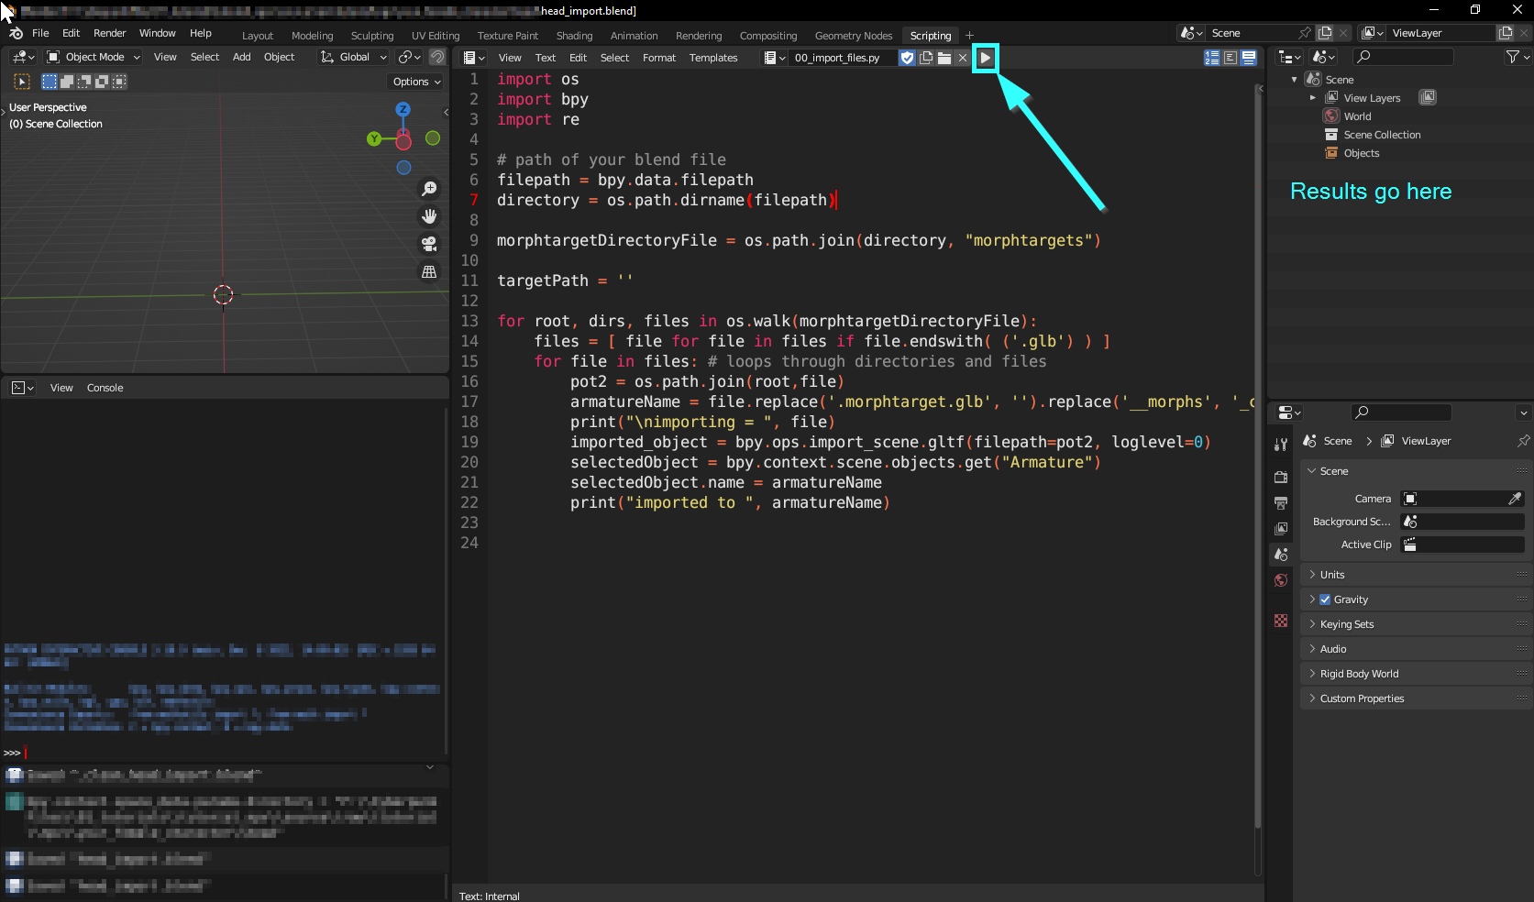Open Render properties tab icon
Viewport: 1534px width, 902px height.
click(1281, 478)
